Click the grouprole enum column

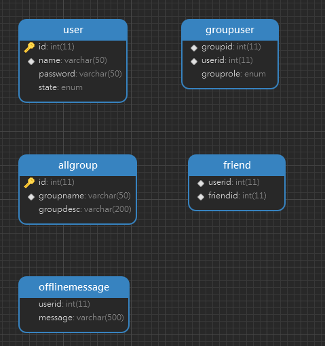click(x=230, y=74)
